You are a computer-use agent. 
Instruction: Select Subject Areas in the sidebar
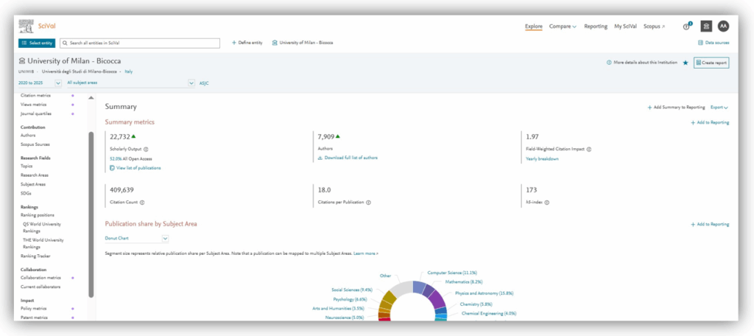pos(34,184)
